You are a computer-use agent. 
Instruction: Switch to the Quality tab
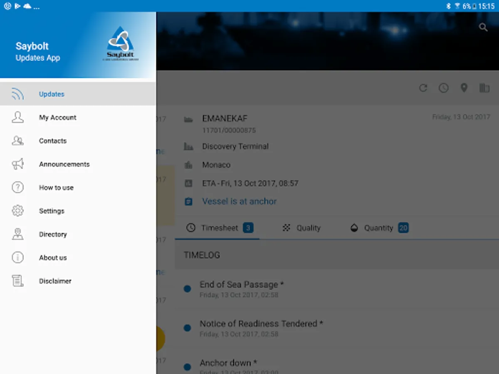pyautogui.click(x=301, y=228)
